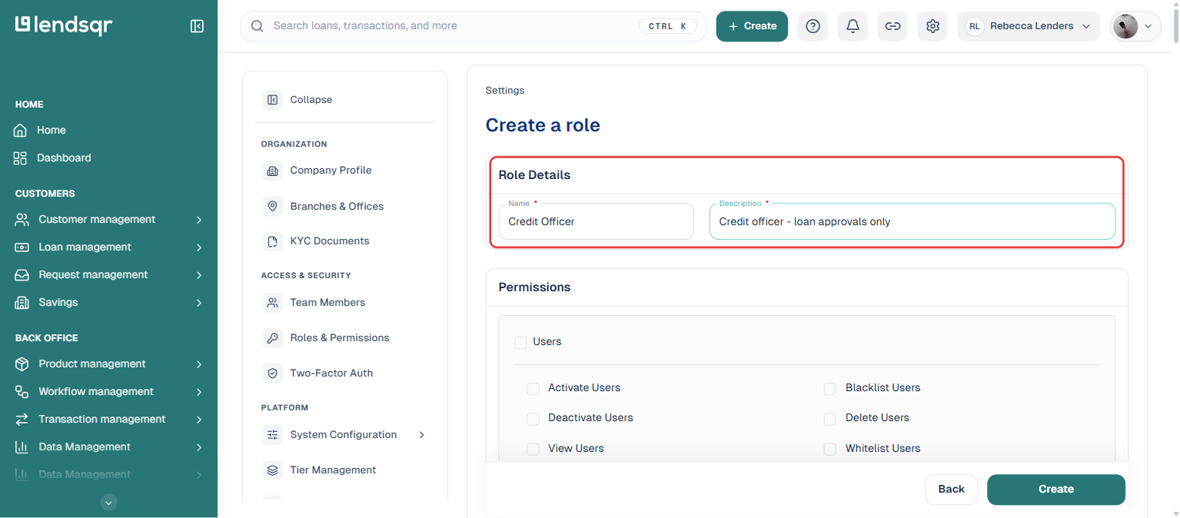Check the View Users checkbox

tap(533, 449)
